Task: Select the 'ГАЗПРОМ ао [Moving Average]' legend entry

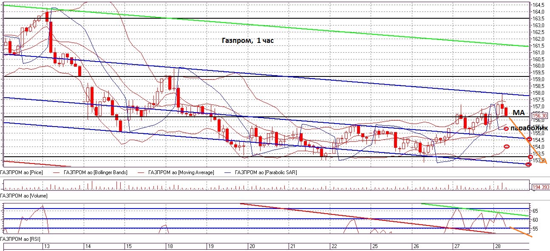Action: point(181,172)
